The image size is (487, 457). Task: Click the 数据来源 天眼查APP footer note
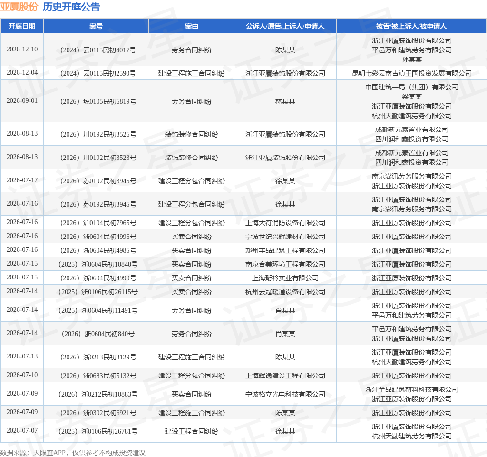pyautogui.click(x=72, y=453)
